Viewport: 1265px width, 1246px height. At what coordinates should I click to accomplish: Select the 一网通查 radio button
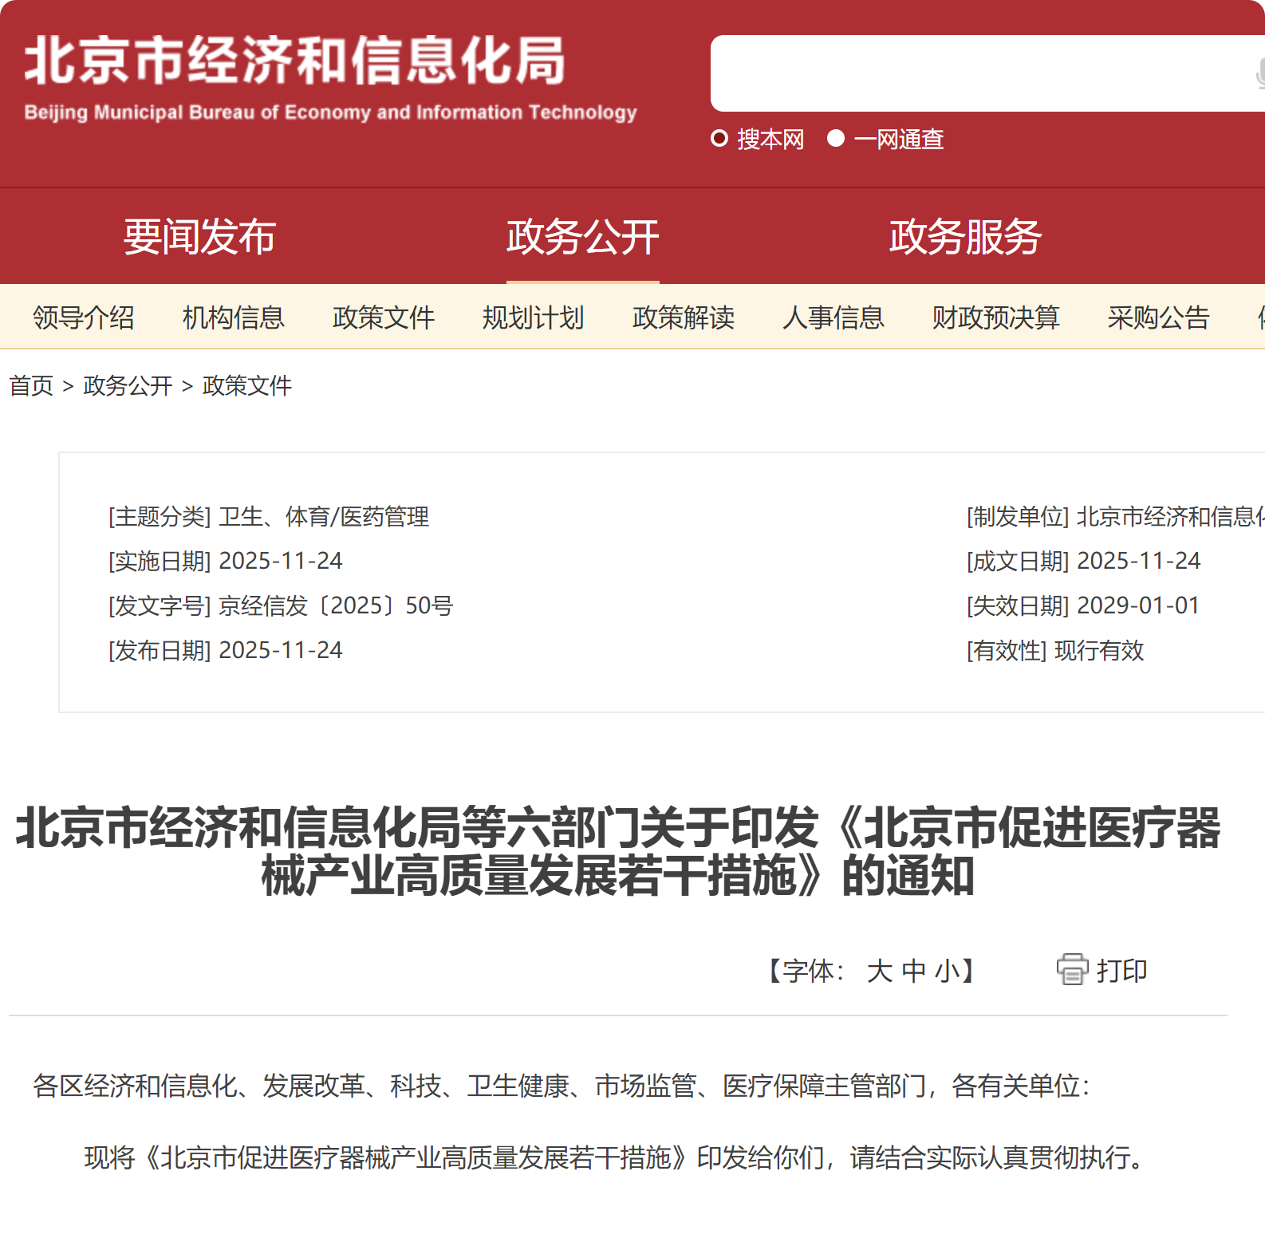pos(836,139)
